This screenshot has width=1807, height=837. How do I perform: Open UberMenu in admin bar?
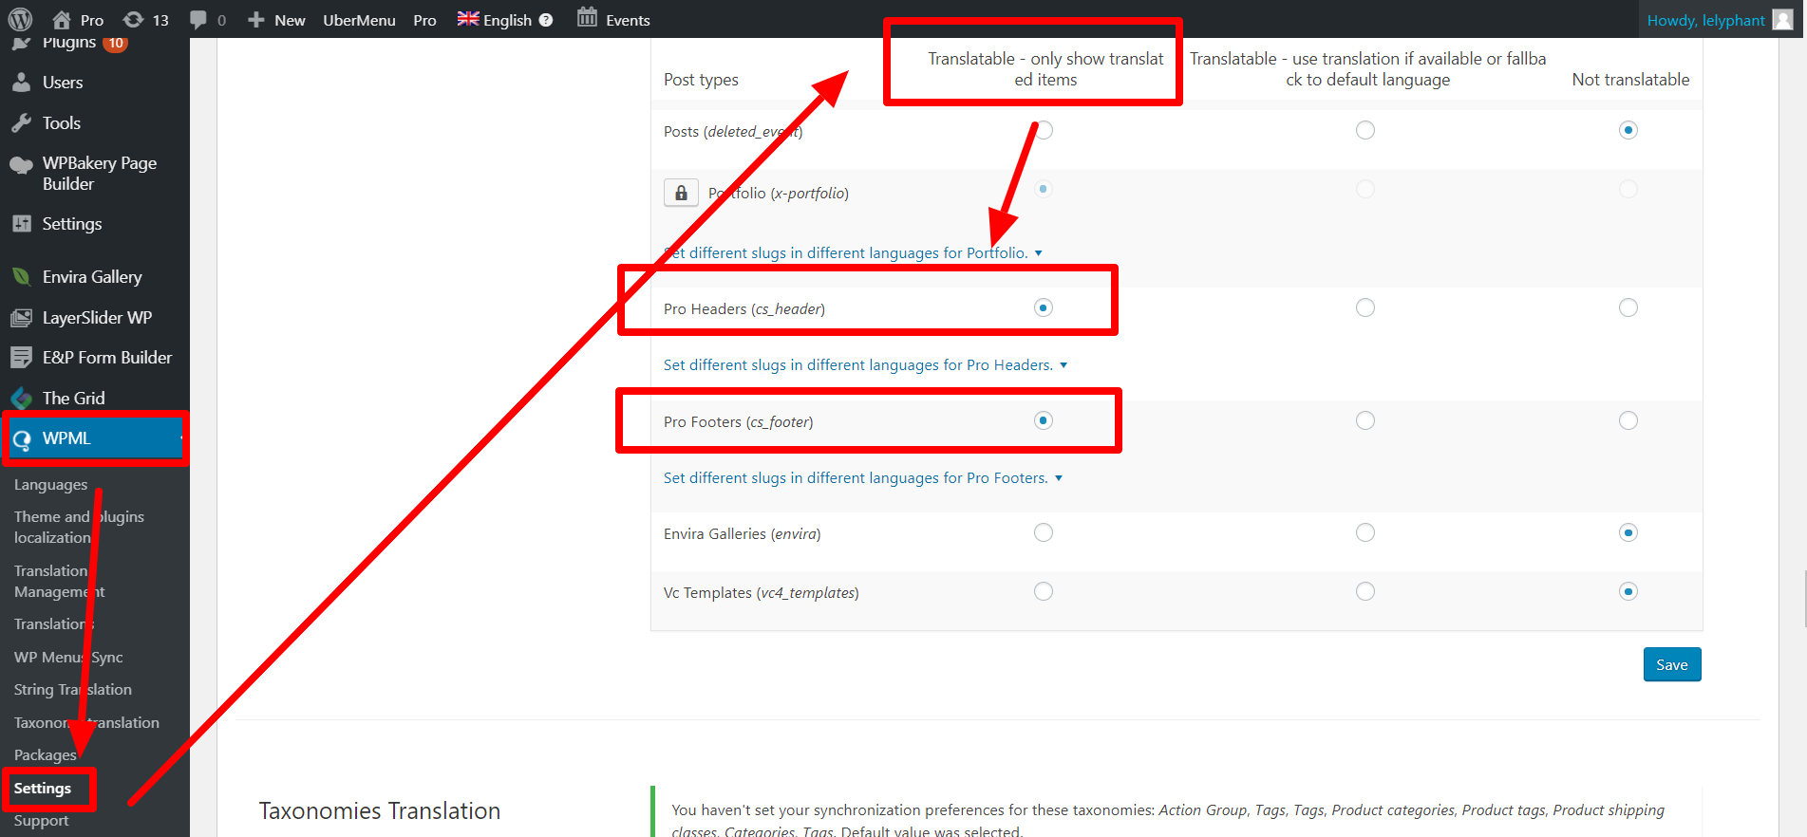click(359, 20)
